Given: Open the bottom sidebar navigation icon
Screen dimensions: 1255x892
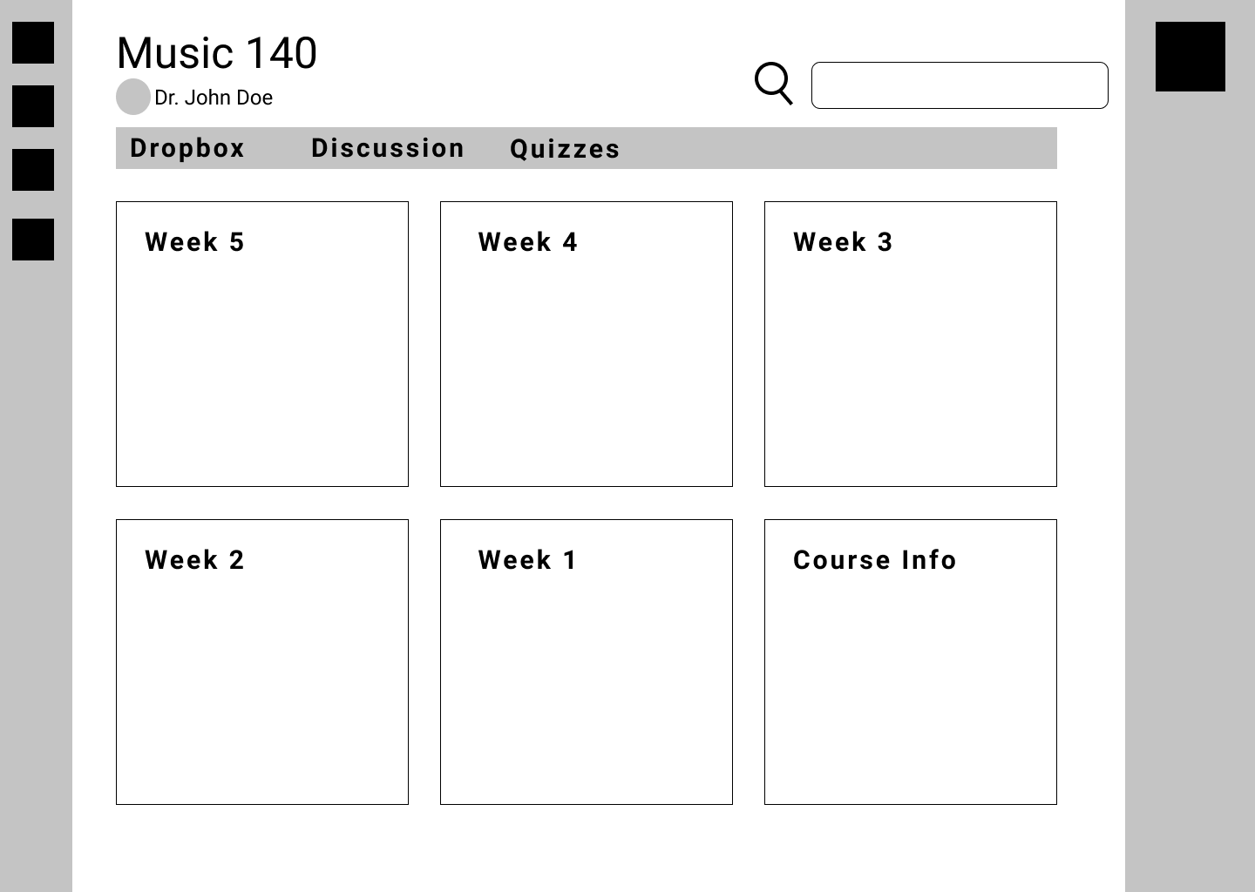Looking at the screenshot, I should [33, 240].
